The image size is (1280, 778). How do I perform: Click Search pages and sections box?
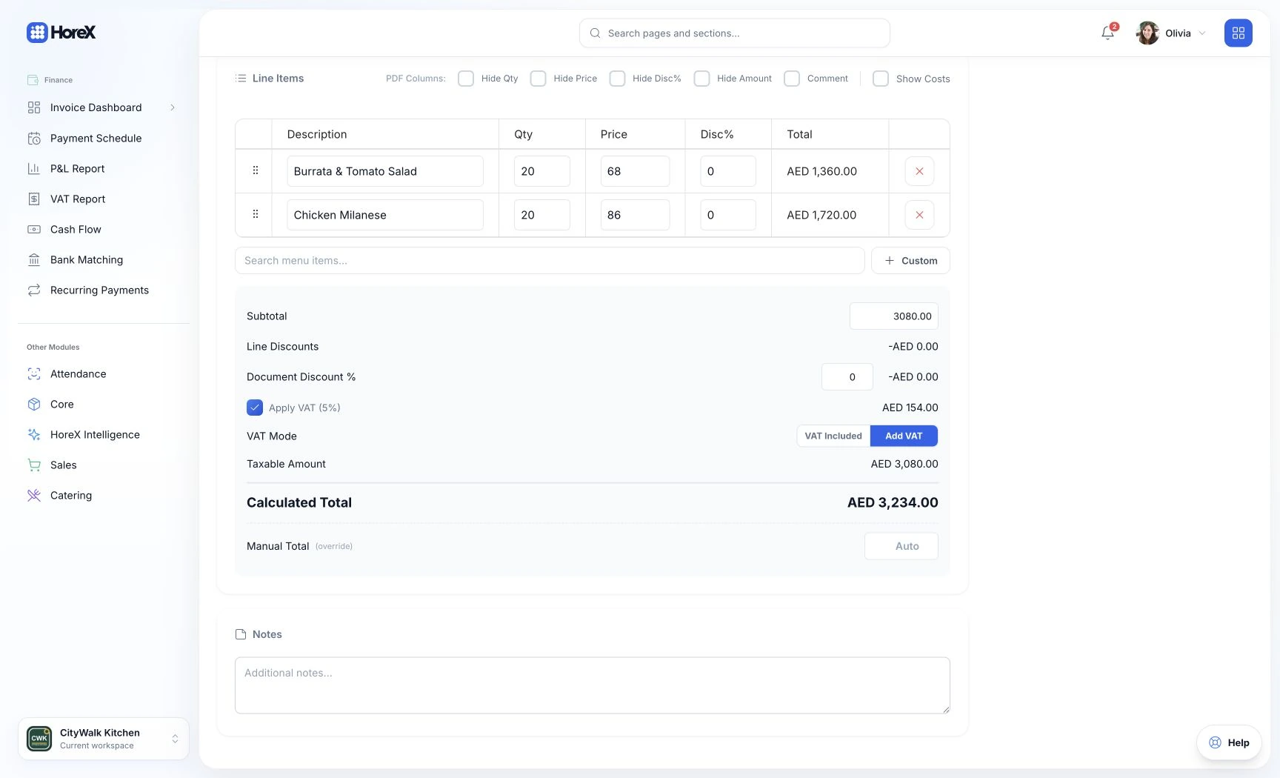[x=734, y=33]
